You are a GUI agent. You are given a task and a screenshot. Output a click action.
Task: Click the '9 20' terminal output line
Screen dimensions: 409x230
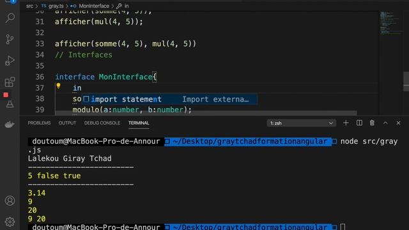click(36, 218)
